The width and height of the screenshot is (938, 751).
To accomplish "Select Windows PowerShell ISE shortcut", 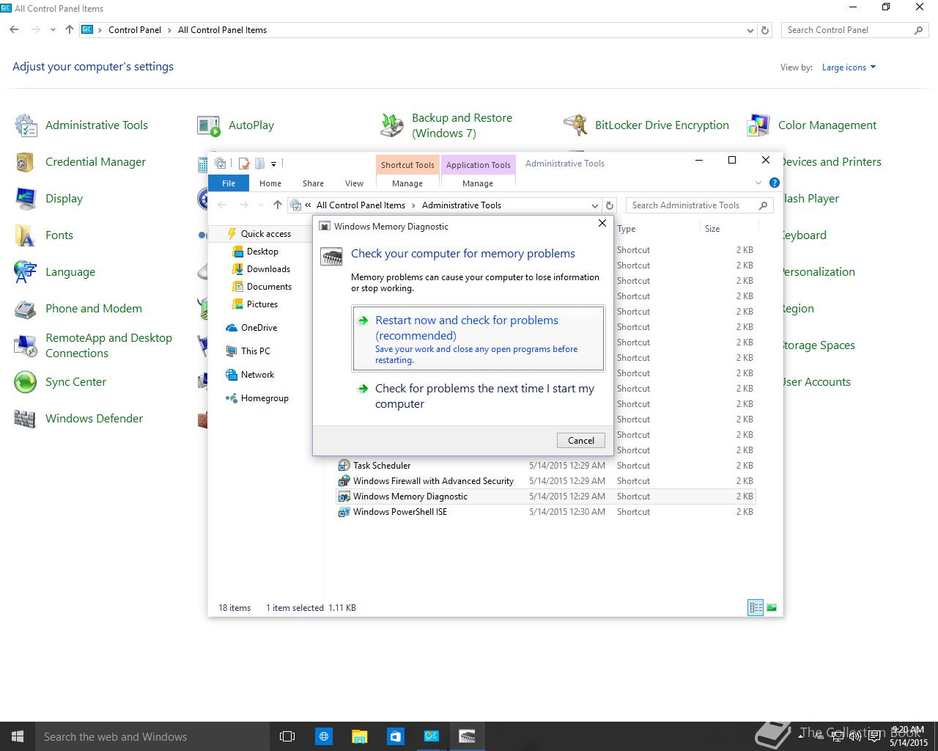I will point(546,512).
